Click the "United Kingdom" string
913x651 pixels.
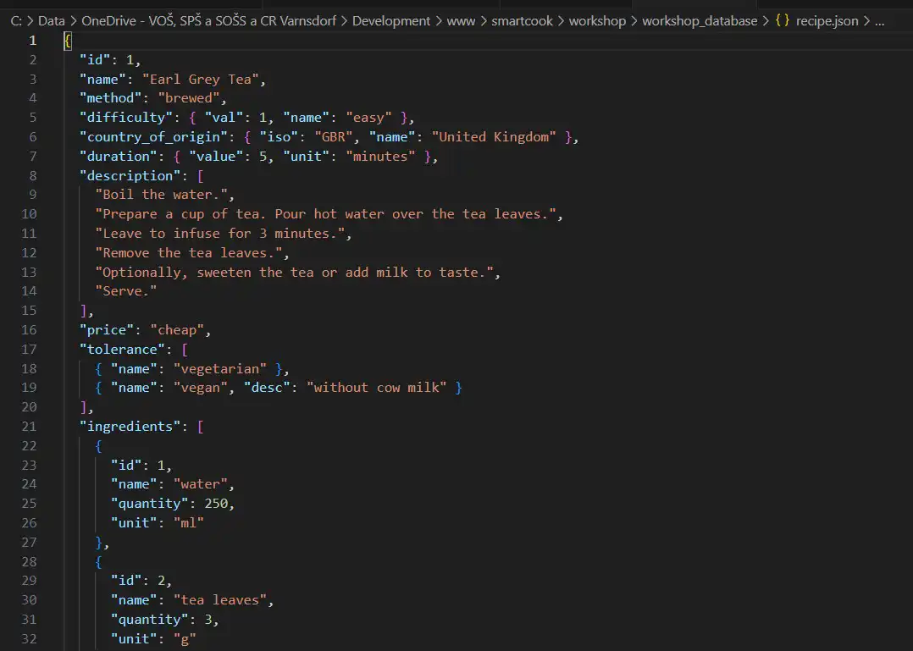click(494, 137)
